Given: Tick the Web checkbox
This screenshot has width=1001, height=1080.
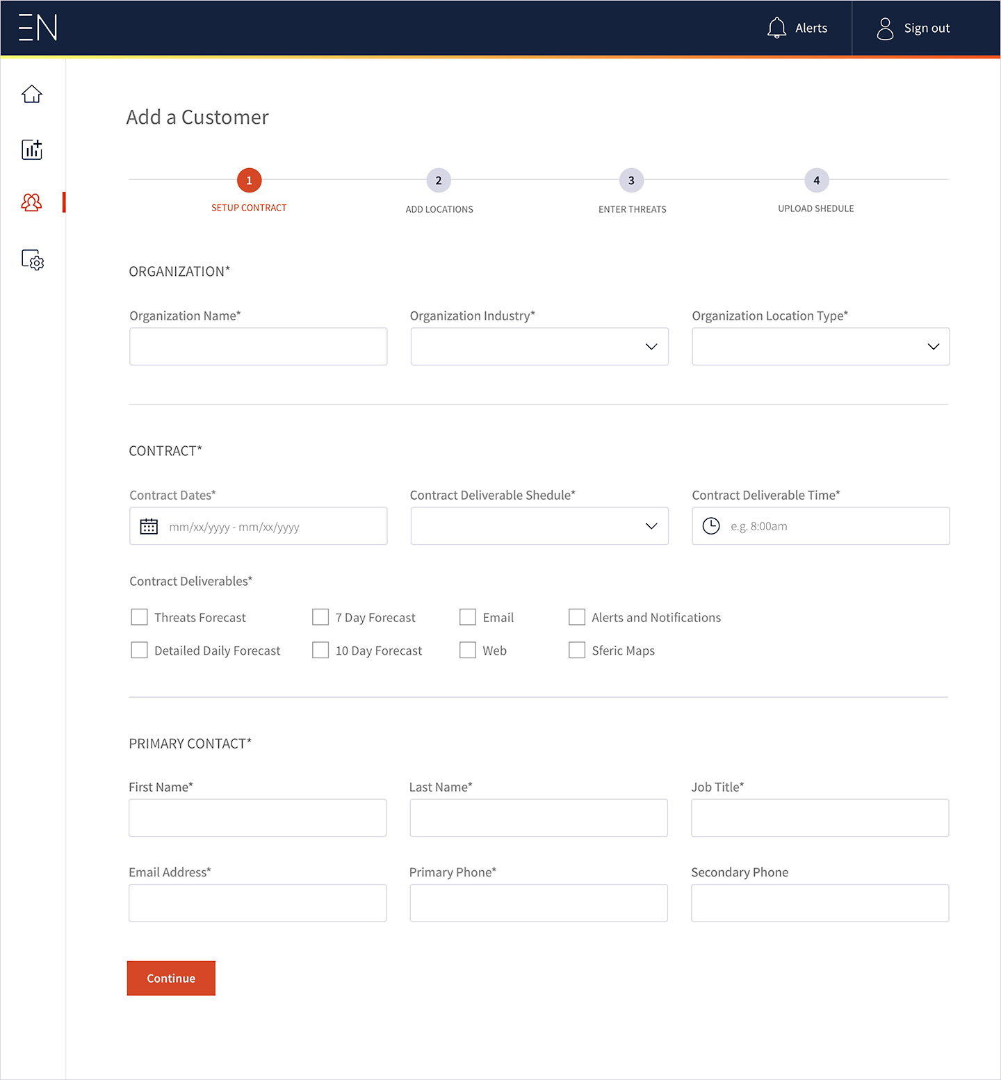Looking at the screenshot, I should click(468, 650).
